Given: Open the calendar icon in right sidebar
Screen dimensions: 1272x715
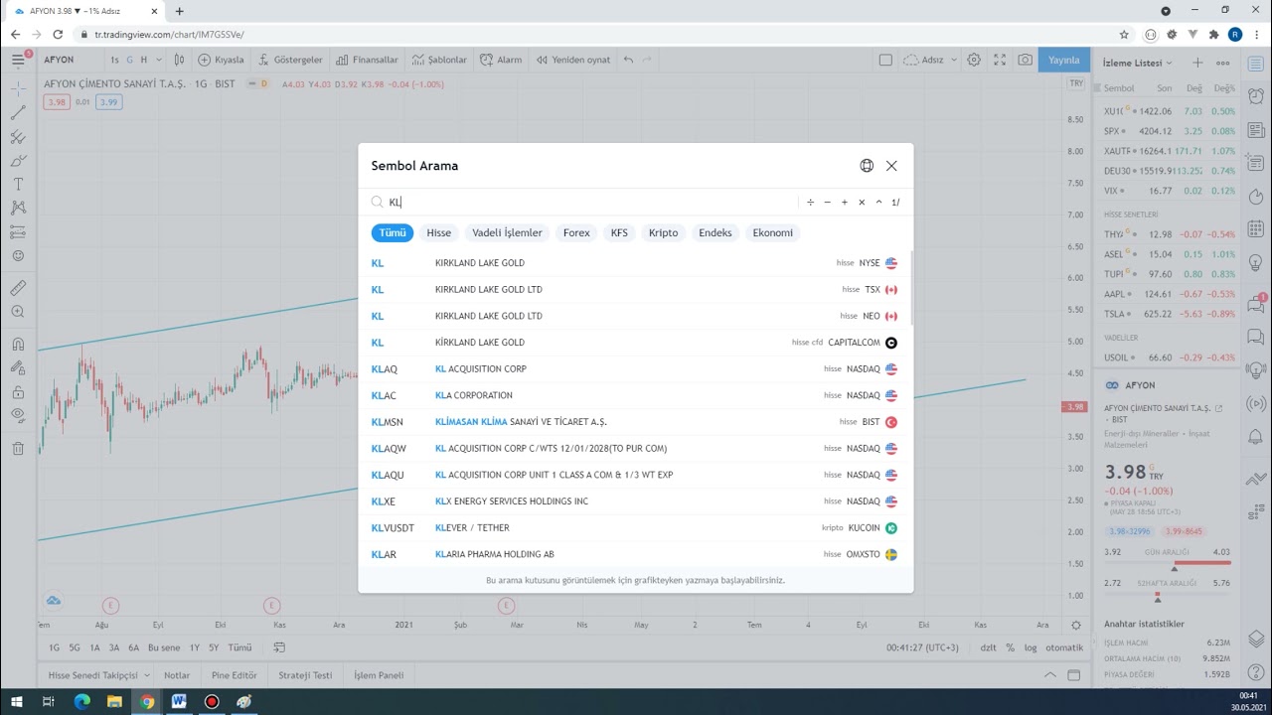Looking at the screenshot, I should click(1256, 230).
